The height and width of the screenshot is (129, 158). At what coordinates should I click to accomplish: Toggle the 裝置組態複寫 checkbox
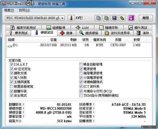(x=11, y=86)
